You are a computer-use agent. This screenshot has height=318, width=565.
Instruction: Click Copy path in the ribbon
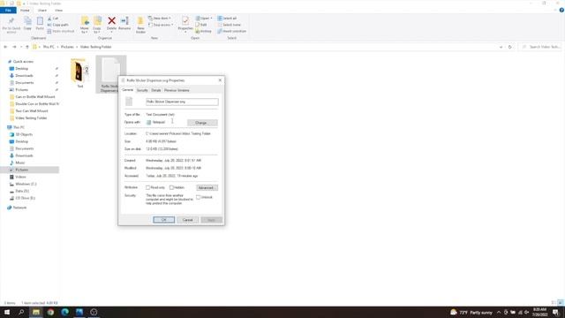(57, 25)
